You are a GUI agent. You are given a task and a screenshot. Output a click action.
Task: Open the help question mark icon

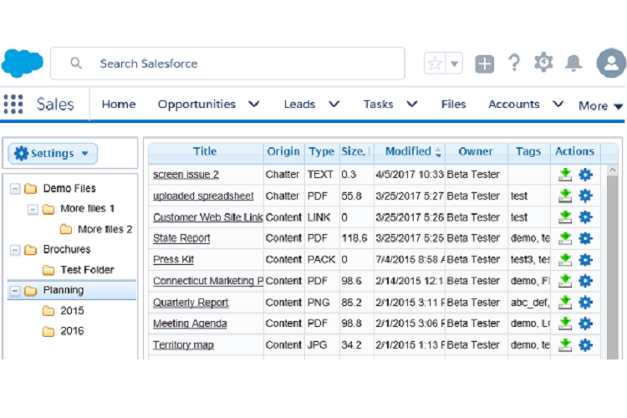pos(514,63)
